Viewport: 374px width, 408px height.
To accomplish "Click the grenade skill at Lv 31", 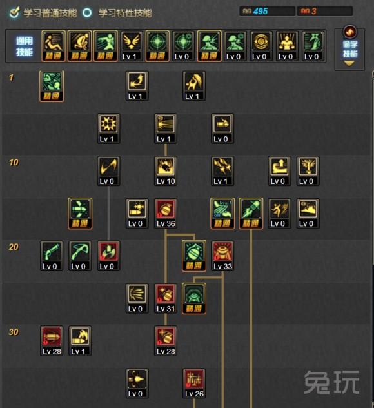I will pyautogui.click(x=166, y=298).
